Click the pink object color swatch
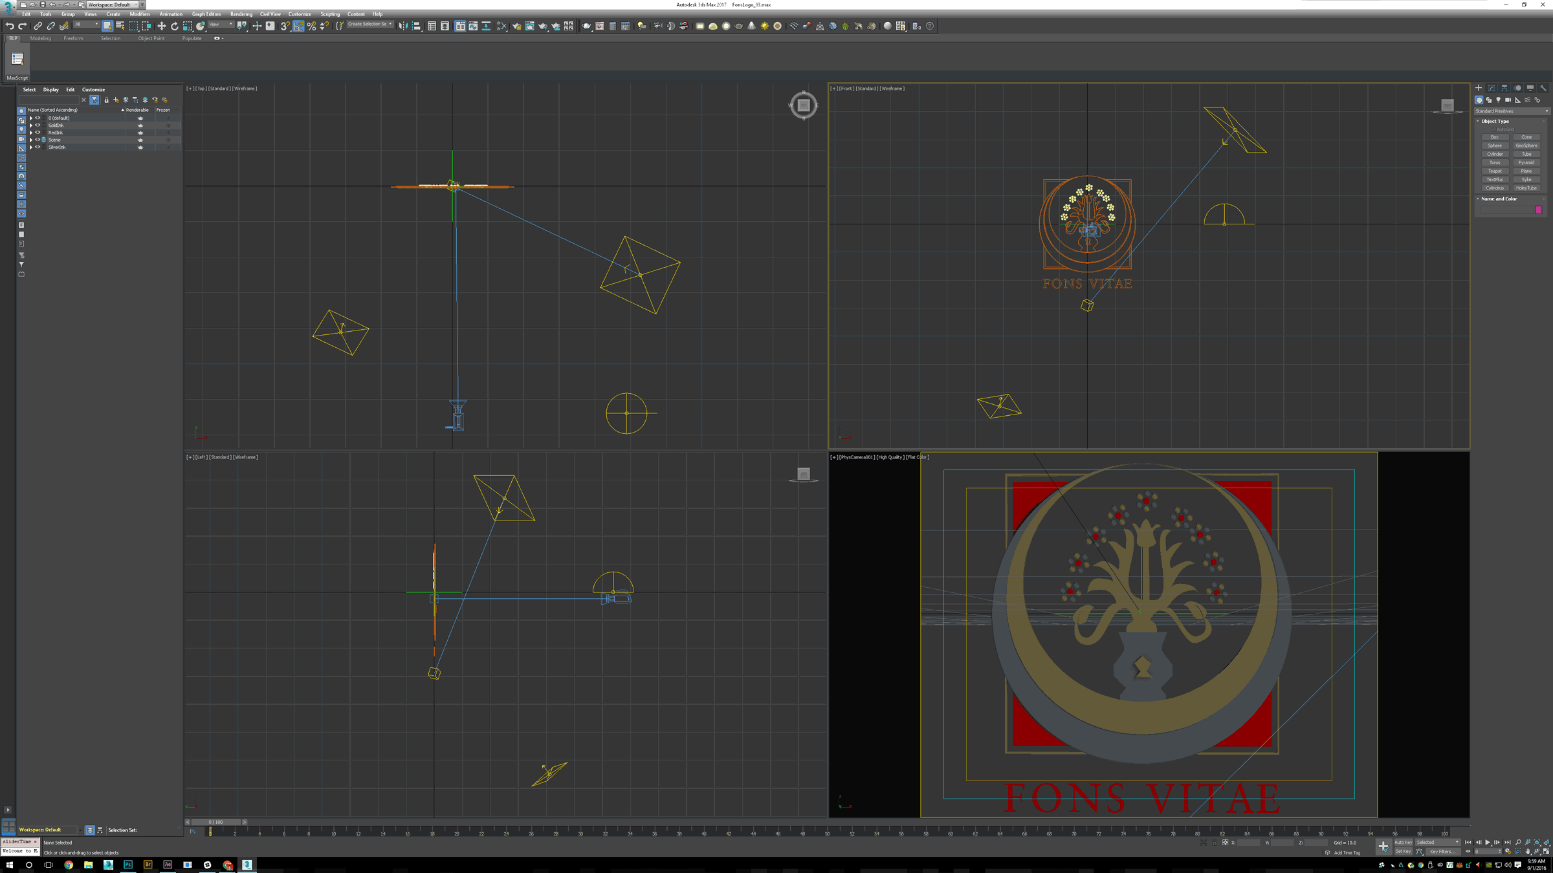The image size is (1553, 873). coord(1539,210)
